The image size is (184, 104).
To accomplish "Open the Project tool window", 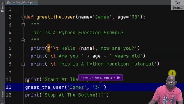I will [x=3, y=7].
